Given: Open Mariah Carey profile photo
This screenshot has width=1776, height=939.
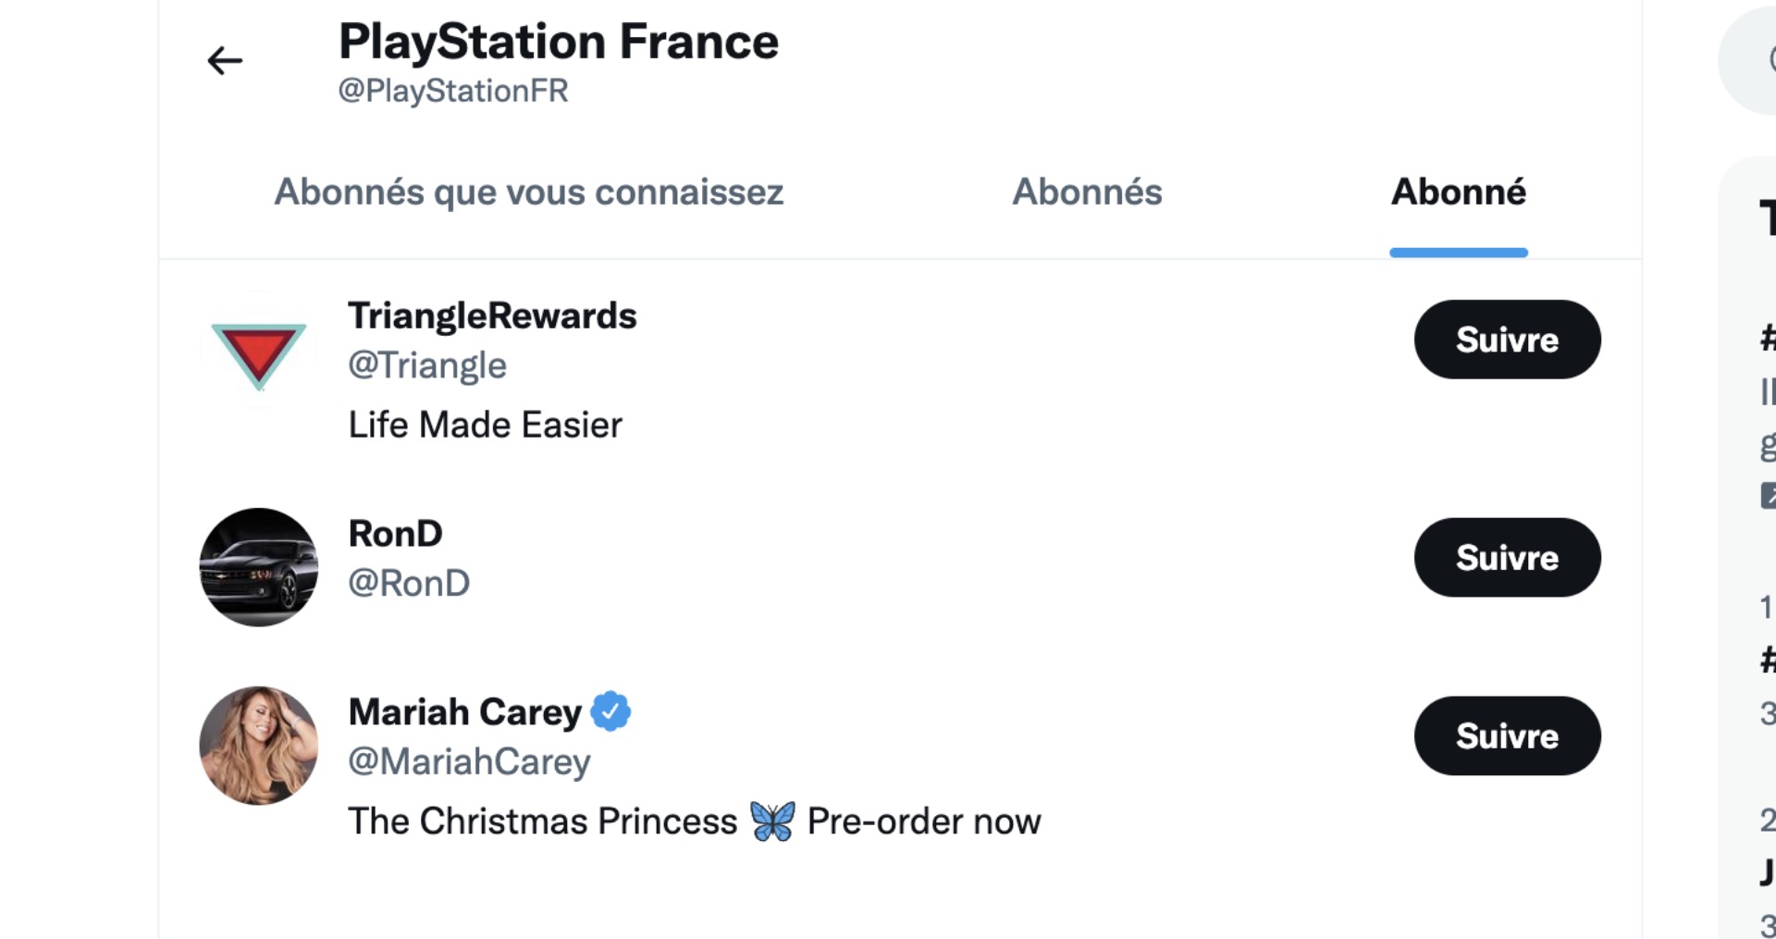Looking at the screenshot, I should [259, 746].
